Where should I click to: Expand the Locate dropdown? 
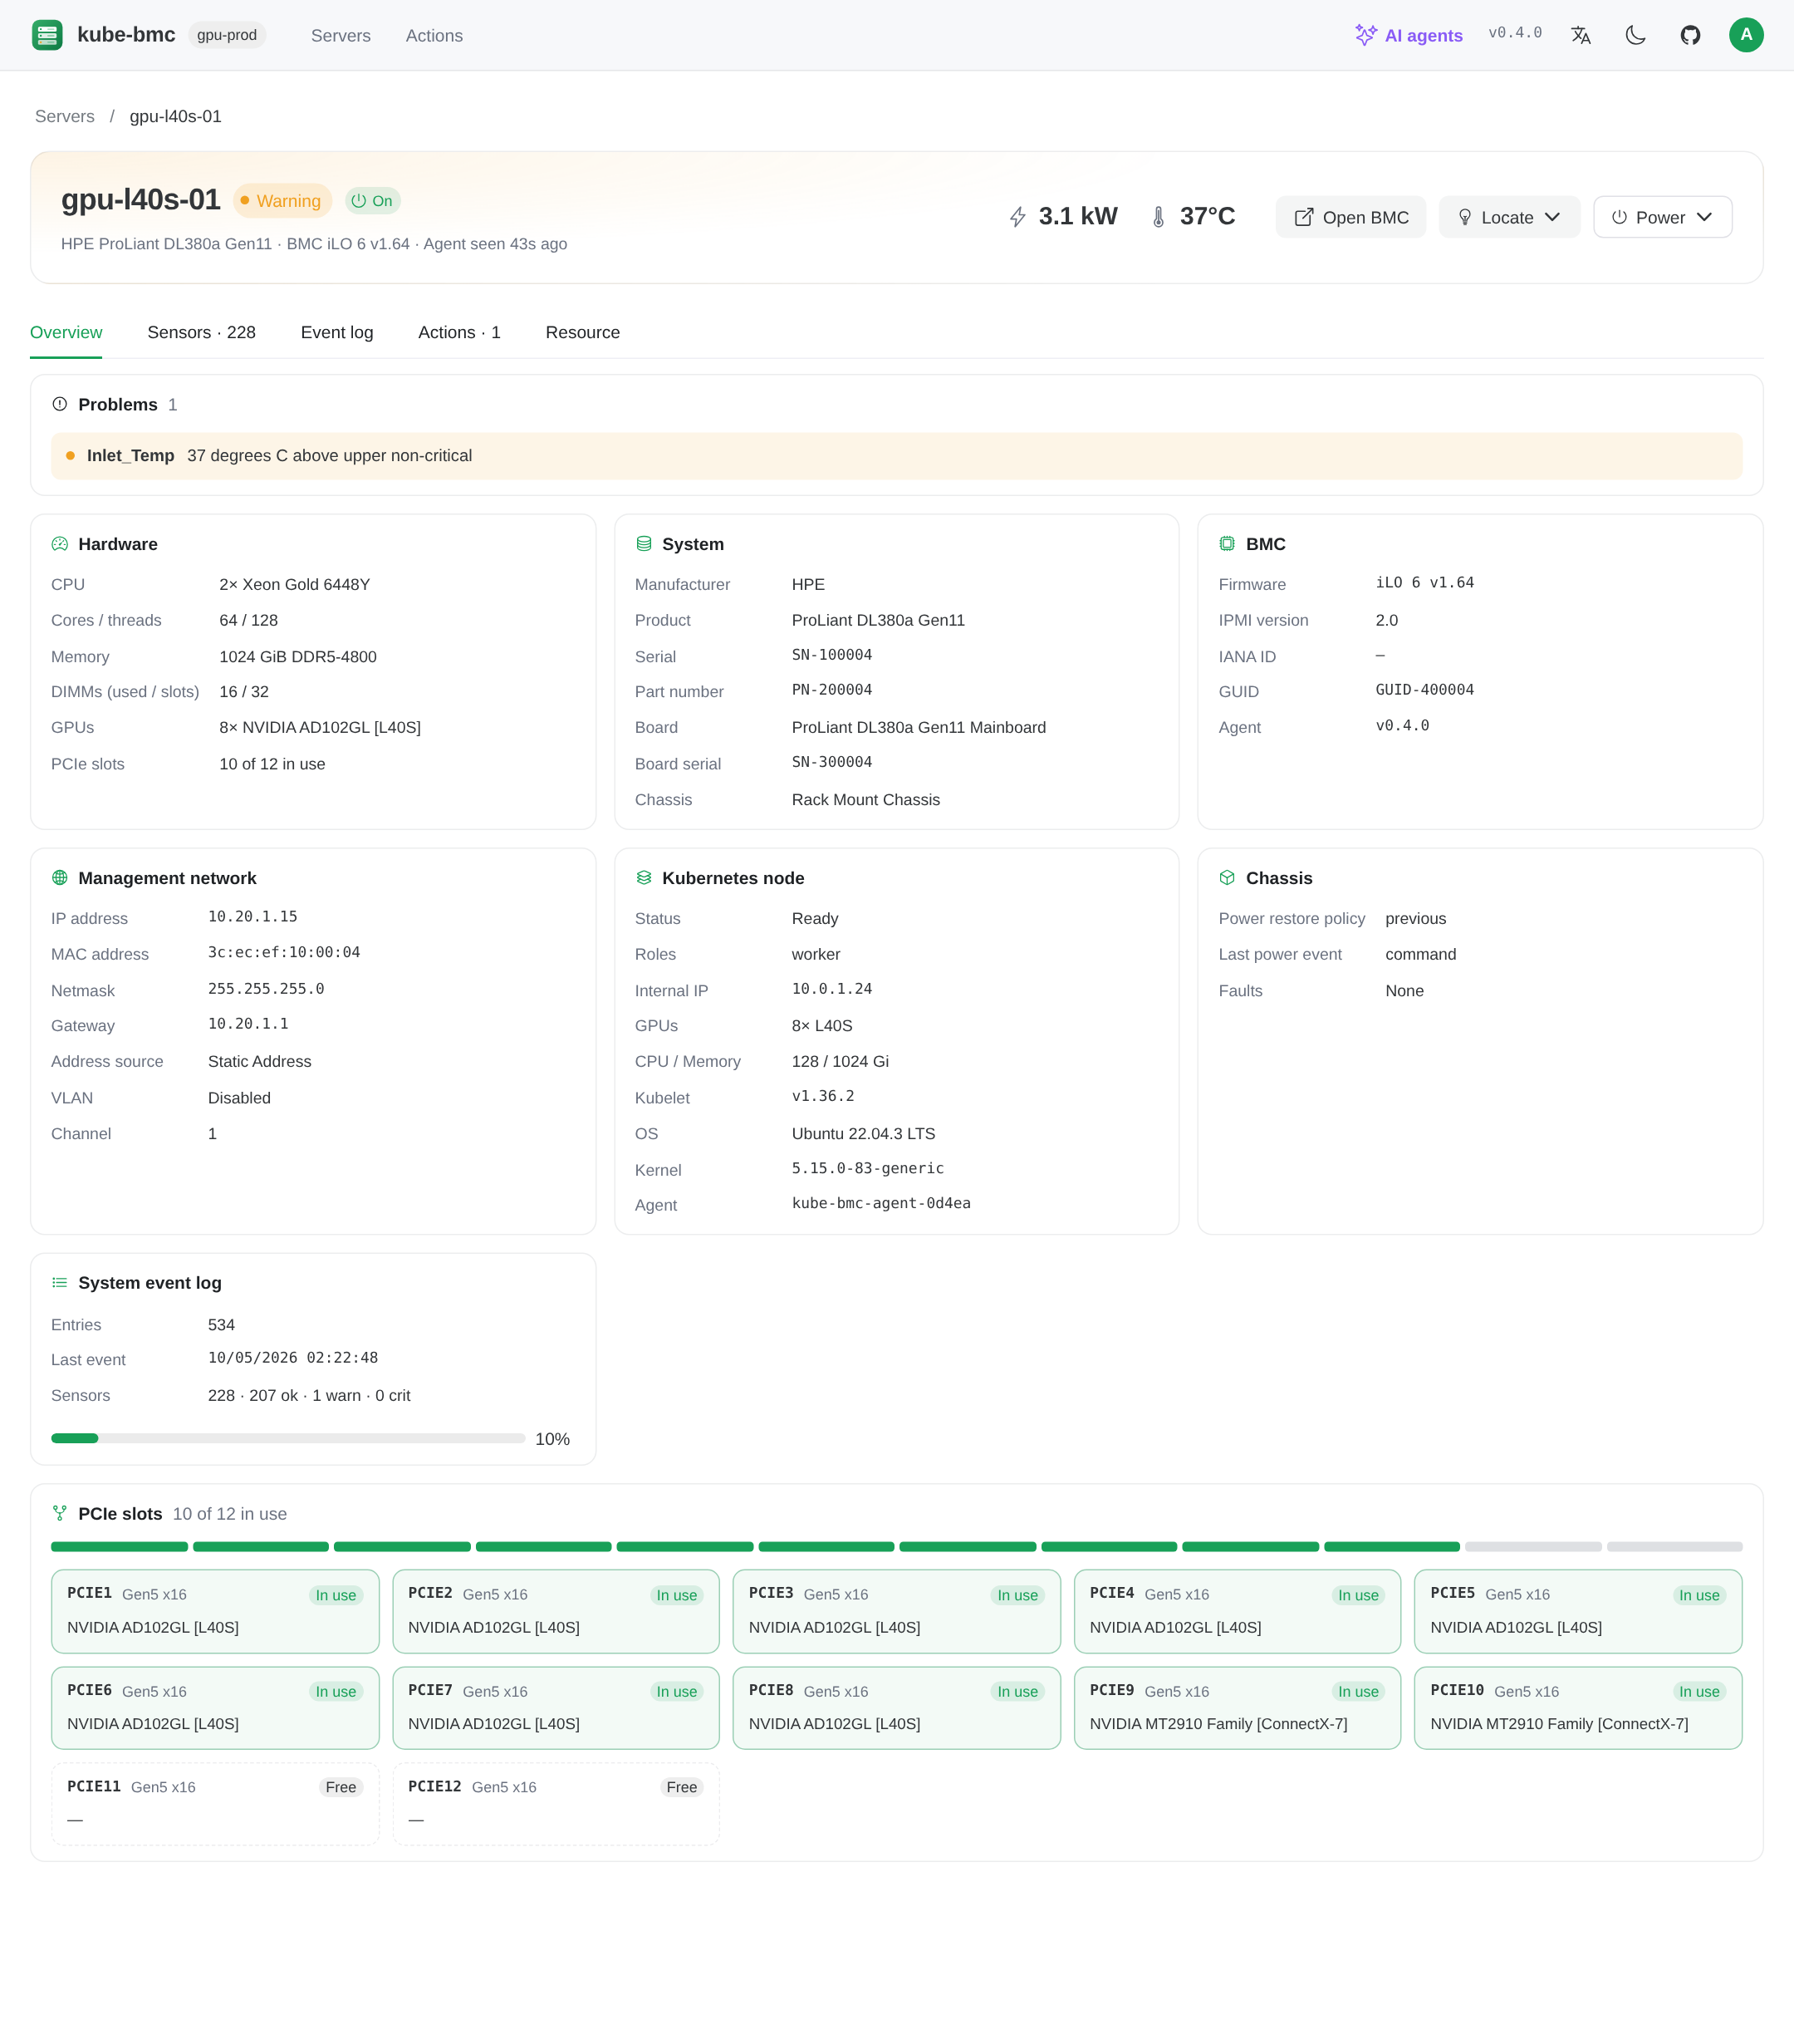[x=1509, y=217]
